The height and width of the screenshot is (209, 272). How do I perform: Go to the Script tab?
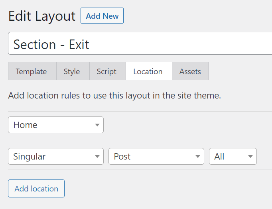106,71
